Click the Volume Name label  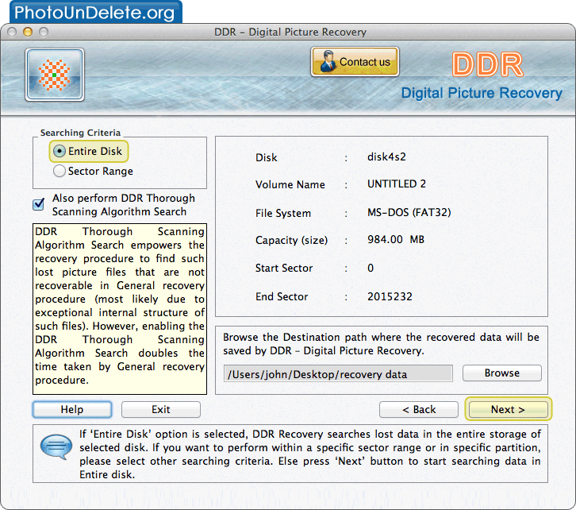290,184
